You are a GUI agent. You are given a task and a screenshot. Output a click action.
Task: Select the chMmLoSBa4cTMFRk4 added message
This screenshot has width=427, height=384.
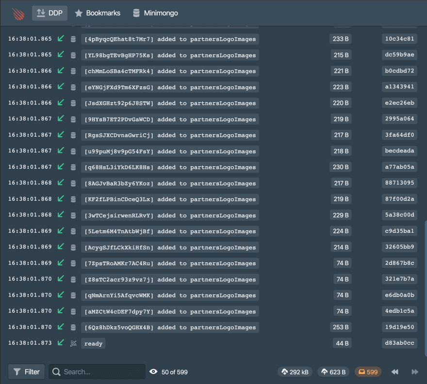click(170, 71)
